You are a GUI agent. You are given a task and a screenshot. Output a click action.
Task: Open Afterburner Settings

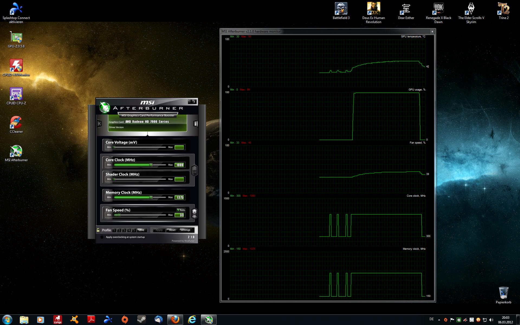click(x=186, y=230)
